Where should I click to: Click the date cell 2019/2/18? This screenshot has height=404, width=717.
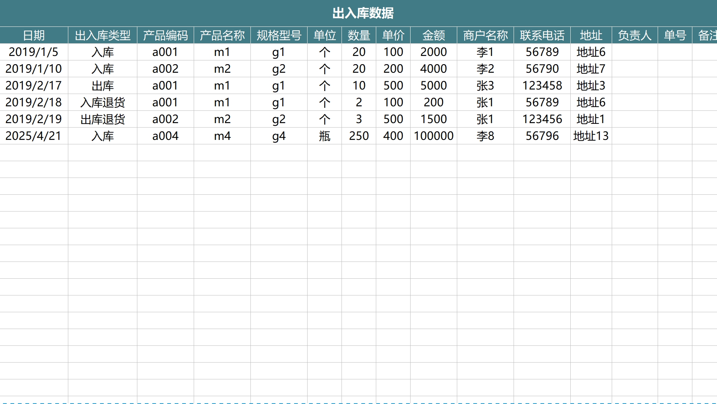[34, 102]
